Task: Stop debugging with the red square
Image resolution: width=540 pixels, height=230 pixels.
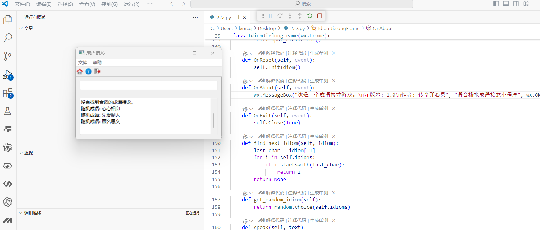Action: click(x=319, y=16)
